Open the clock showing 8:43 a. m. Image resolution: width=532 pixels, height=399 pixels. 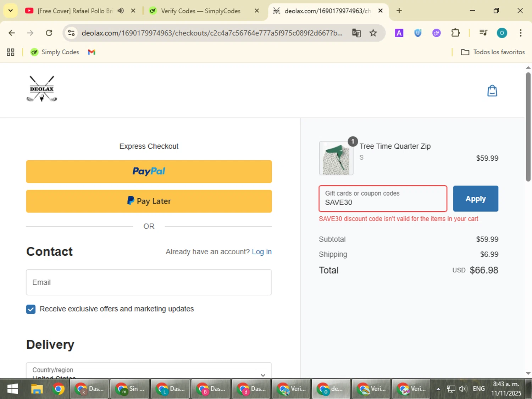(x=506, y=389)
